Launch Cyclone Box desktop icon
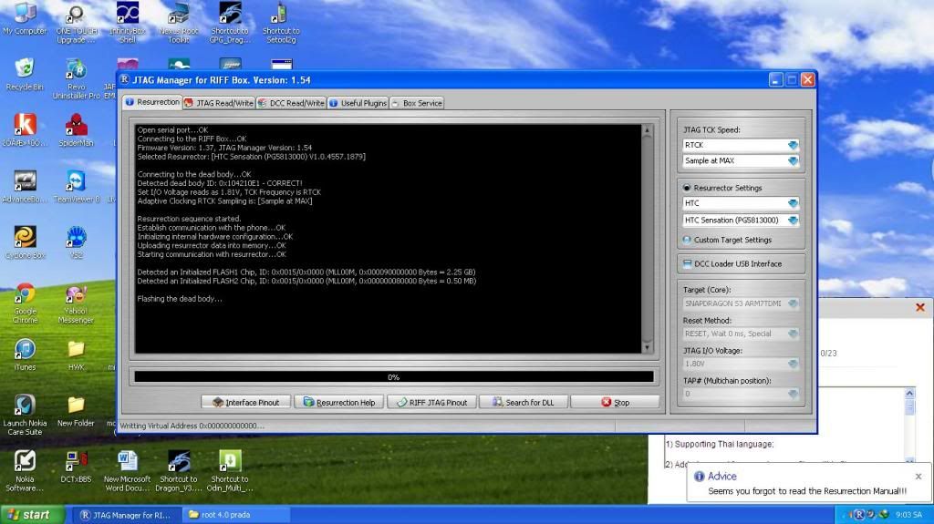The width and height of the screenshot is (934, 524). tap(25, 243)
